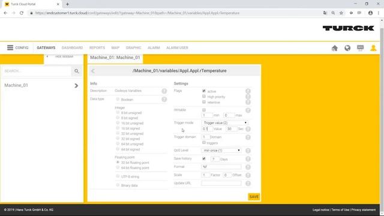The width and height of the screenshot is (384, 216).
Task: Select Boolean data type
Action: tap(118, 99)
